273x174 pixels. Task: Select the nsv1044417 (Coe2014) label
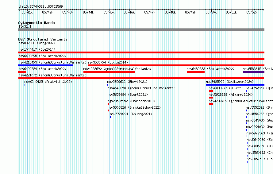click(37, 49)
